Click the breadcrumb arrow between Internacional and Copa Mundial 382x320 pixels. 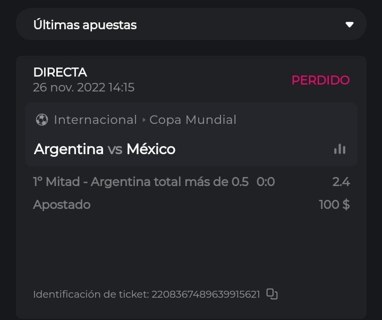point(143,120)
